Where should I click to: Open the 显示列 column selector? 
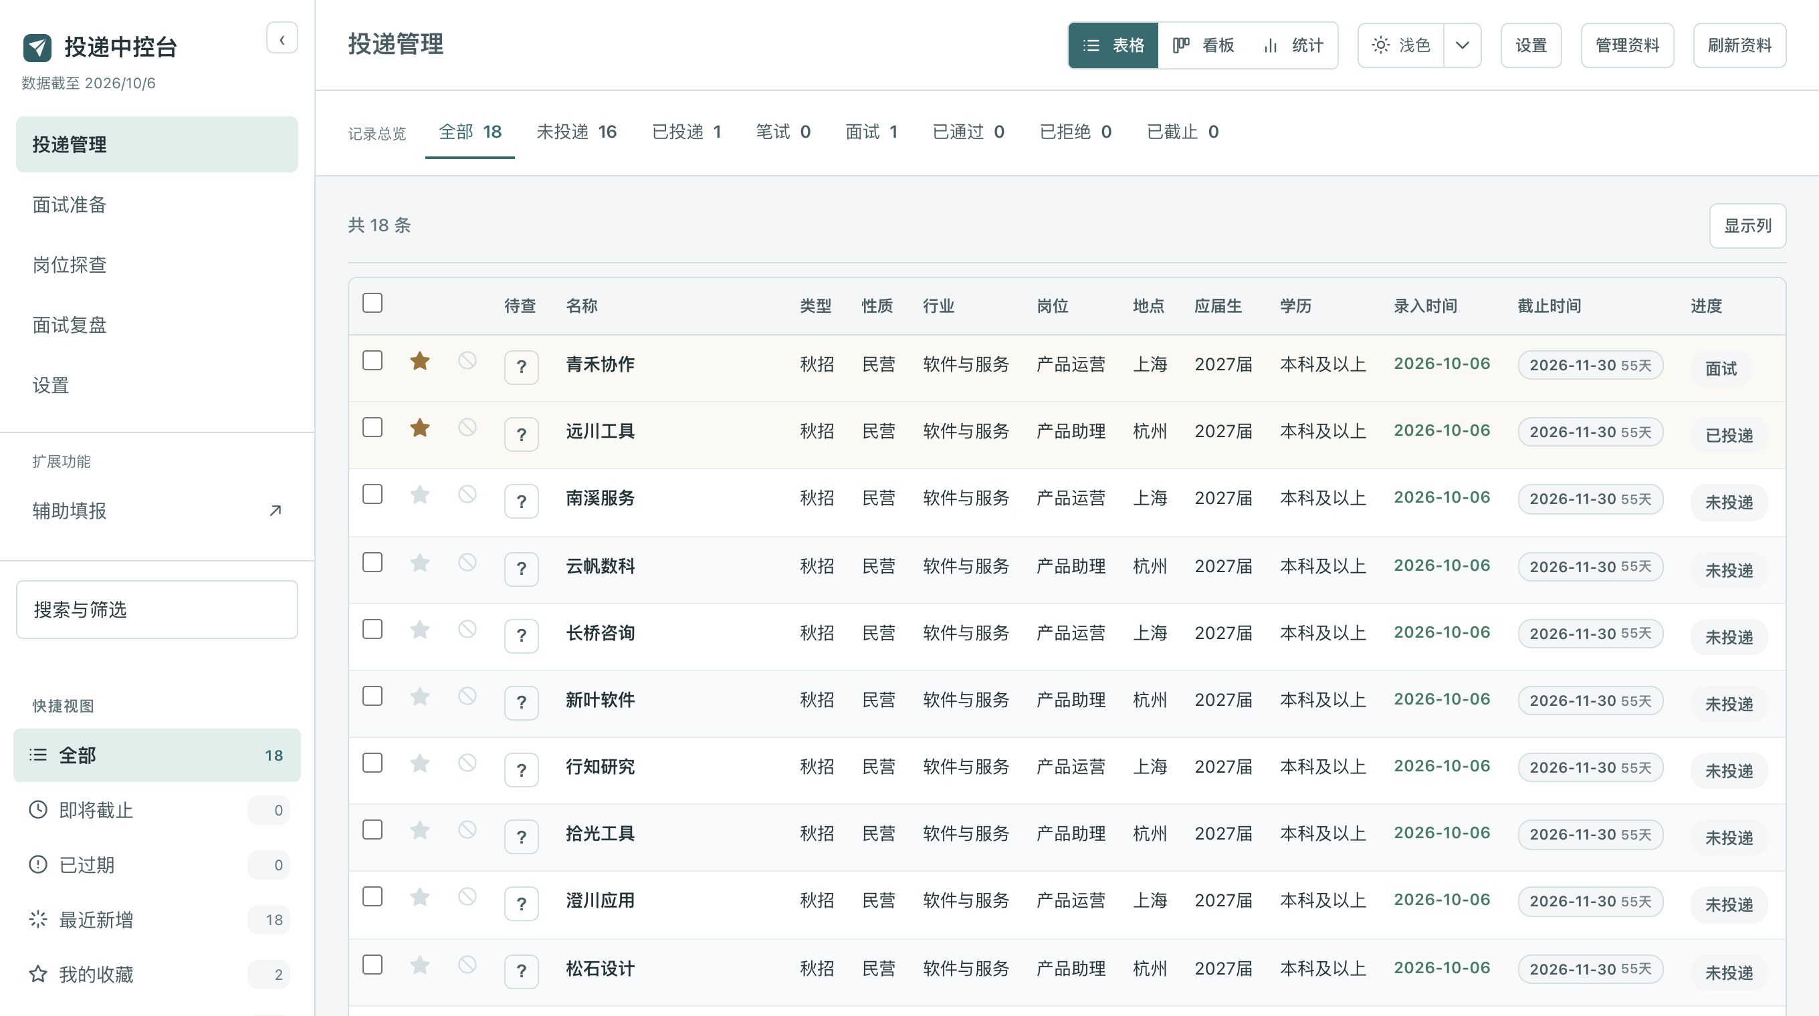tap(1747, 226)
